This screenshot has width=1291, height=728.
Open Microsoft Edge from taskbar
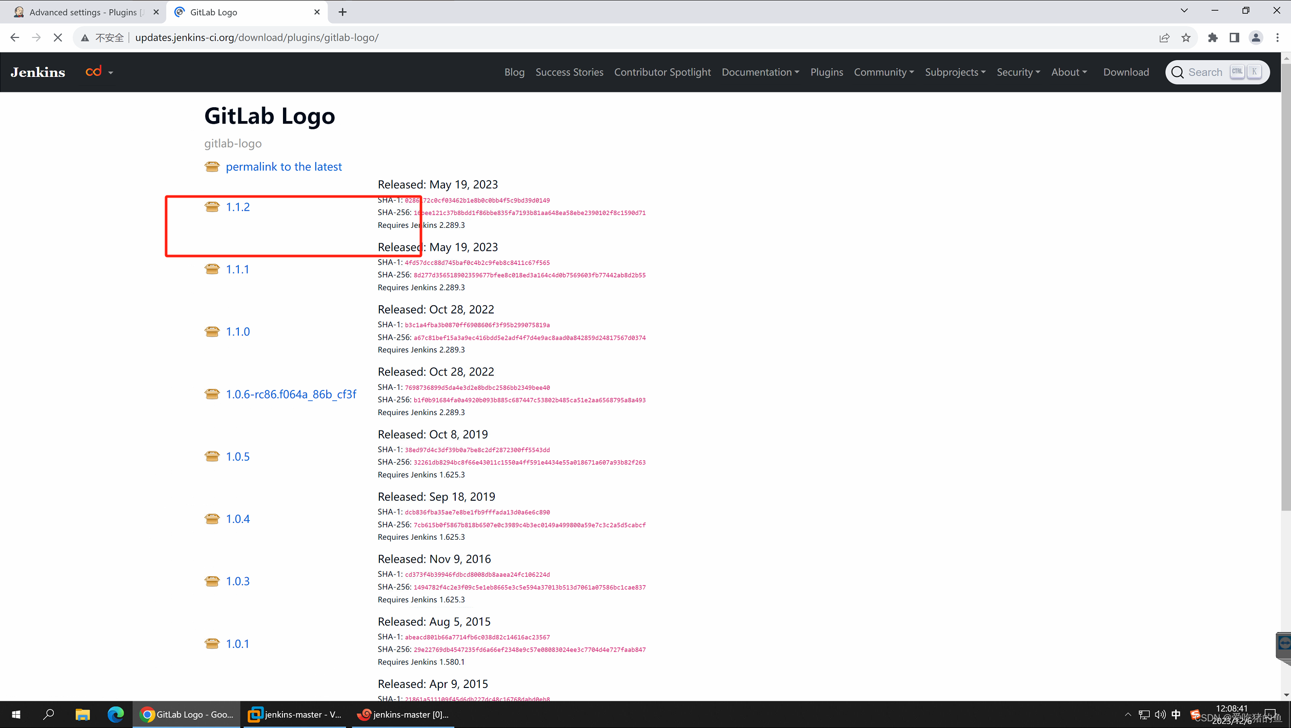click(x=116, y=714)
